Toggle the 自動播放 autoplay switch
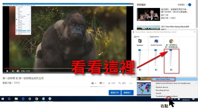Viewport: 198px width, 108px height. click(189, 5)
